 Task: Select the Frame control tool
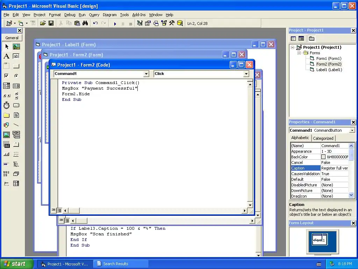pyautogui.click(x=7, y=66)
